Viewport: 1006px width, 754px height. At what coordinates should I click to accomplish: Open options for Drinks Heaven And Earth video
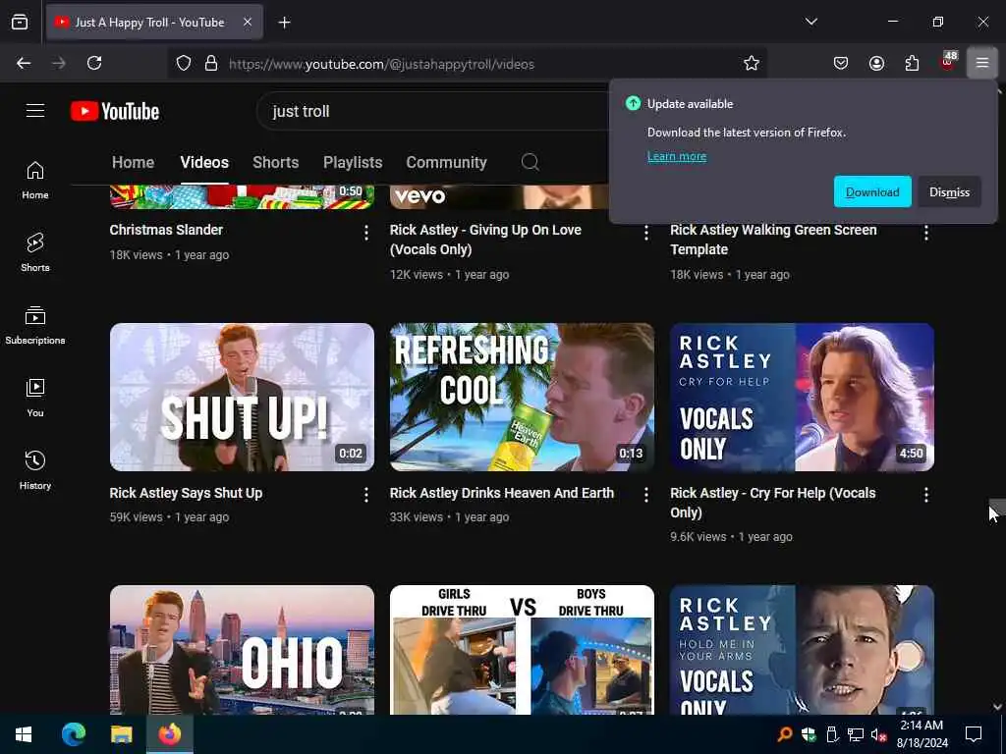coord(646,495)
